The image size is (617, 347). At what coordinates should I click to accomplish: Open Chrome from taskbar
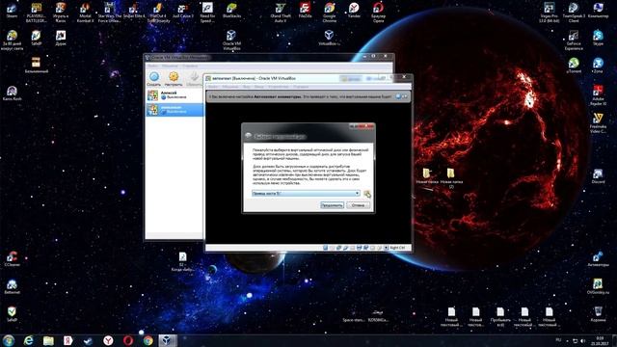tap(148, 340)
